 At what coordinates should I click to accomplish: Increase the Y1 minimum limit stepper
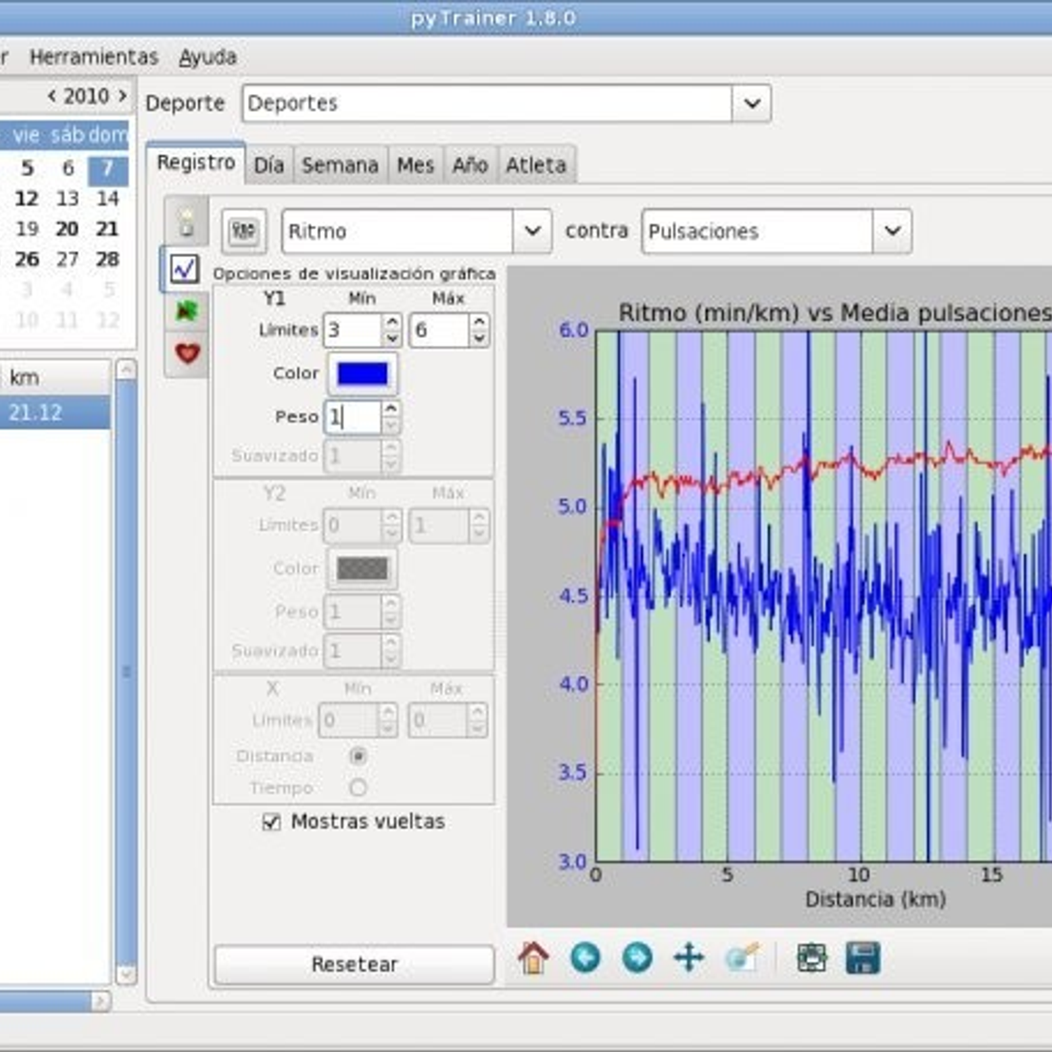392,322
